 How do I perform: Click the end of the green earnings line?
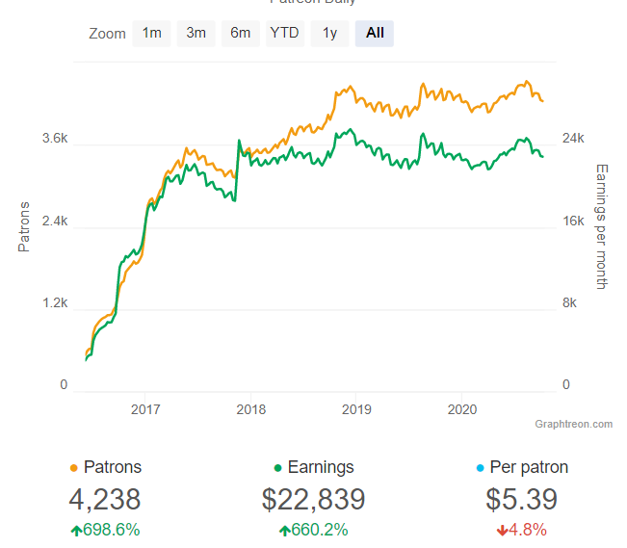pyautogui.click(x=542, y=156)
